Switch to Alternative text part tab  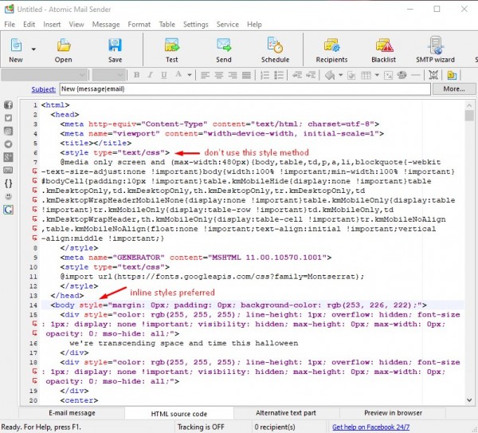tap(286, 413)
